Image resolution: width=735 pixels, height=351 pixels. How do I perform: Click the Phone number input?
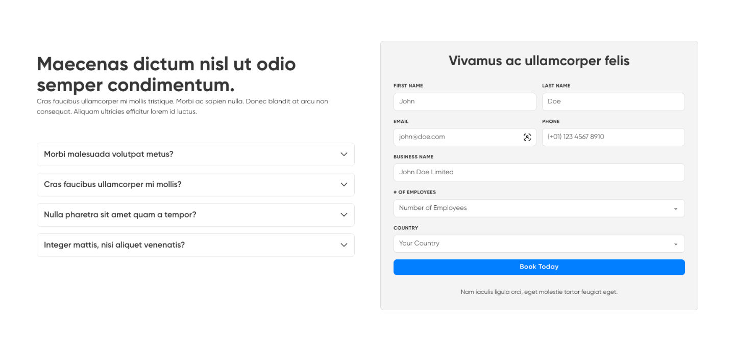tap(613, 137)
